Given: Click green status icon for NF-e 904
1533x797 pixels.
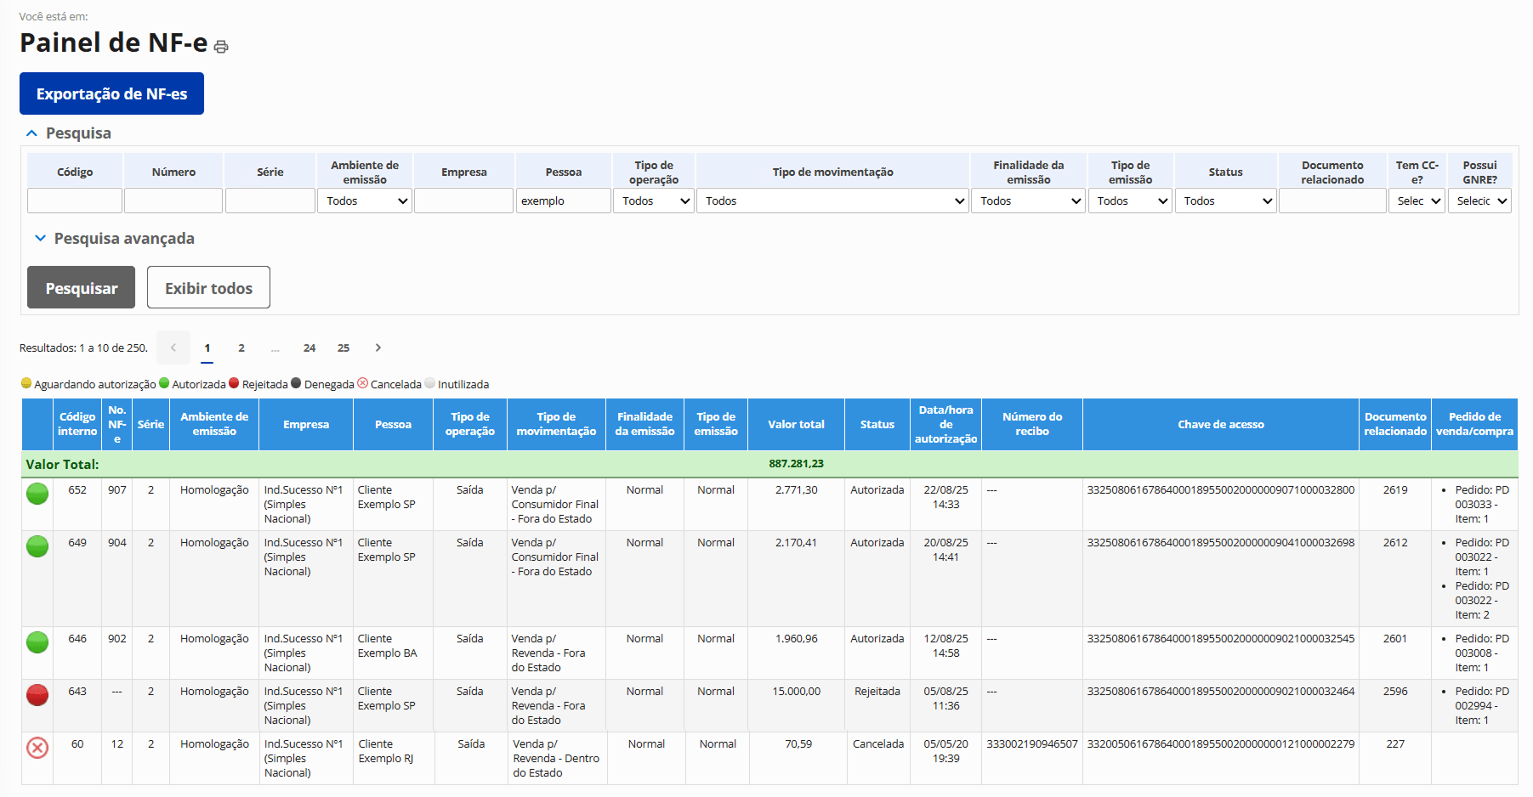Looking at the screenshot, I should pos(37,546).
